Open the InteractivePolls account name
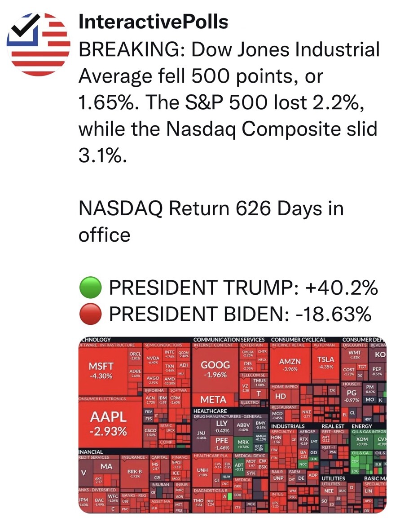 coord(153,22)
